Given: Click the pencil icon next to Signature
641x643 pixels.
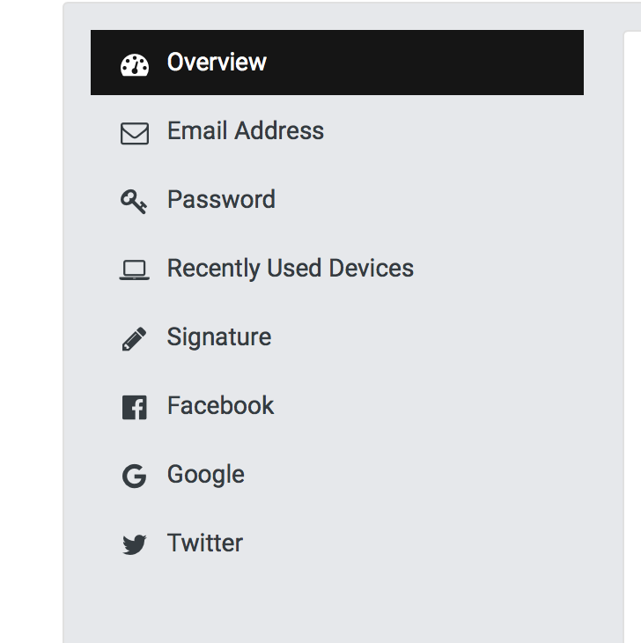Looking at the screenshot, I should (134, 339).
